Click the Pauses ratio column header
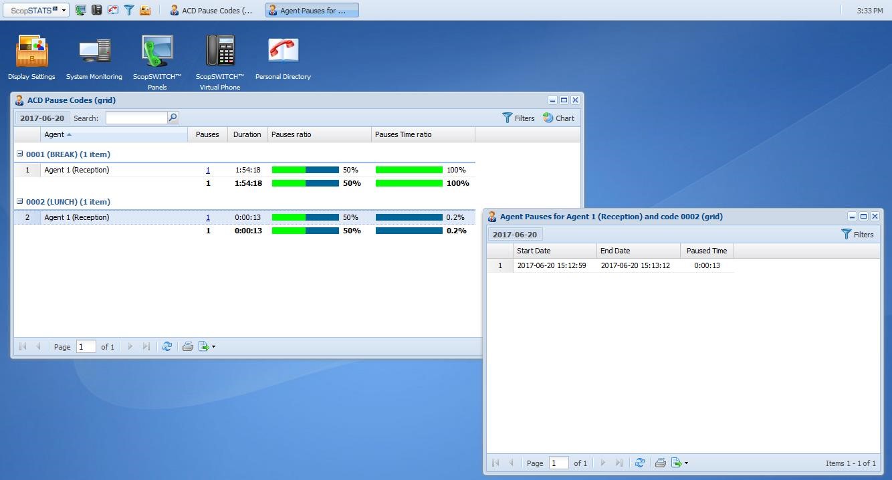This screenshot has width=892, height=480. (320, 134)
